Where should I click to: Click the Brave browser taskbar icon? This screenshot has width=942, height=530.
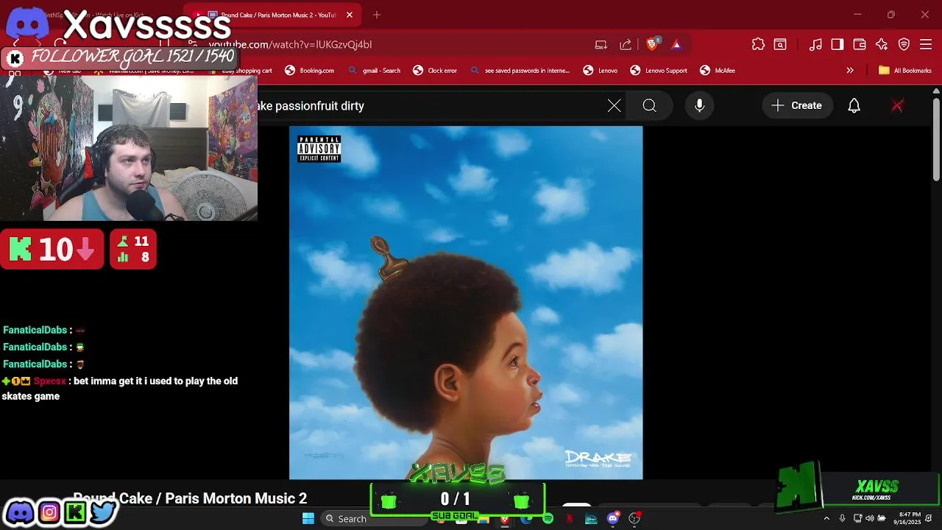(x=505, y=519)
